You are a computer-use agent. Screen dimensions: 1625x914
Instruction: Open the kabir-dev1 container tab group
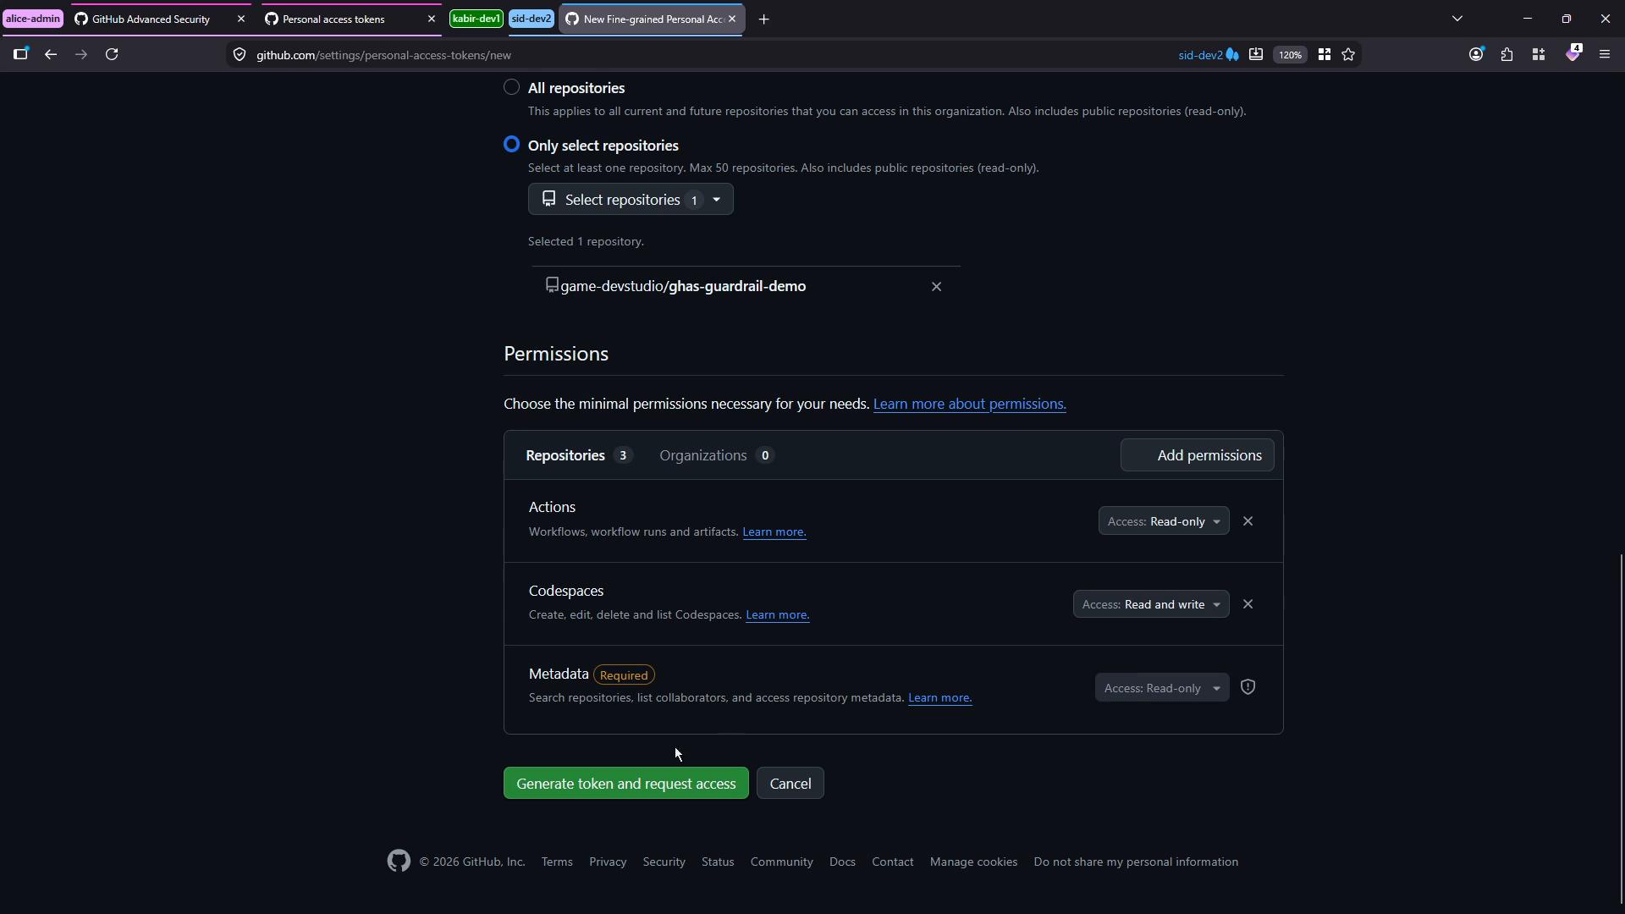(x=476, y=19)
